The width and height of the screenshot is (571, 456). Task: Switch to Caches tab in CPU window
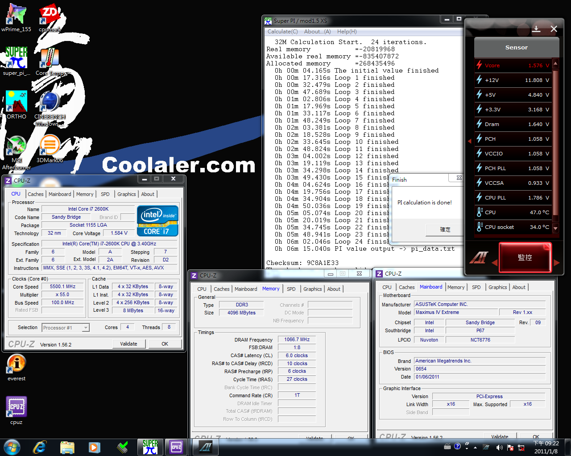click(x=36, y=194)
